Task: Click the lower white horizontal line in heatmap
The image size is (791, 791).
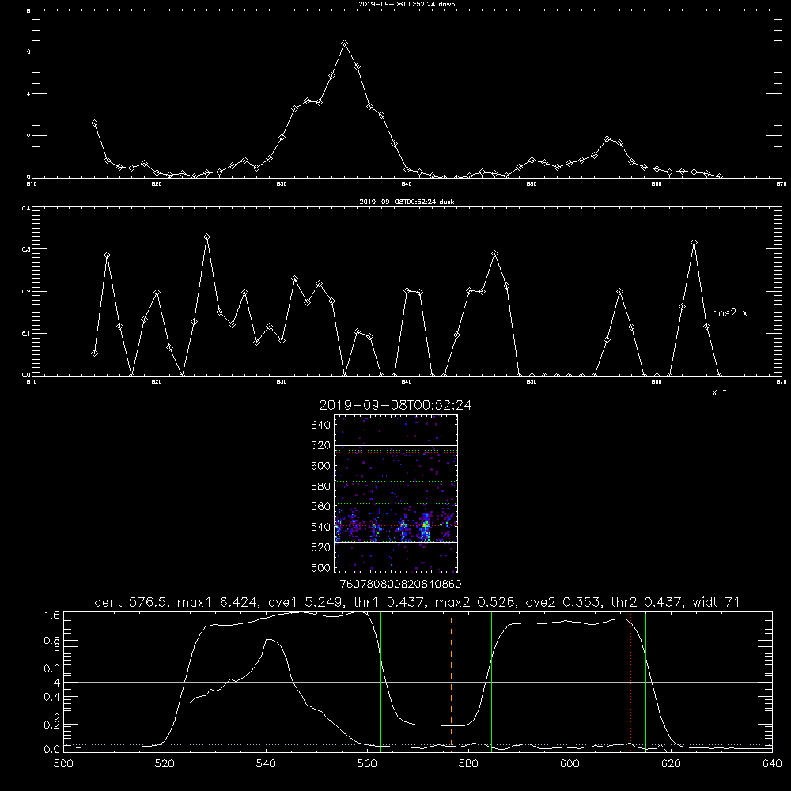Action: (396, 542)
